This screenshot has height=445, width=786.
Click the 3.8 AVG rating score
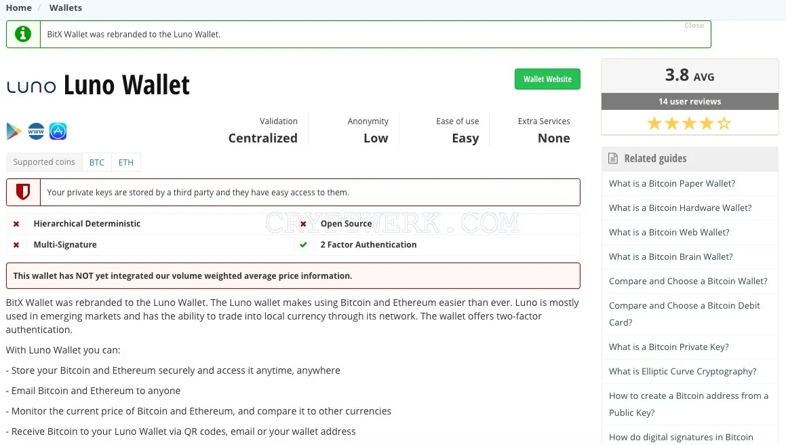[690, 75]
